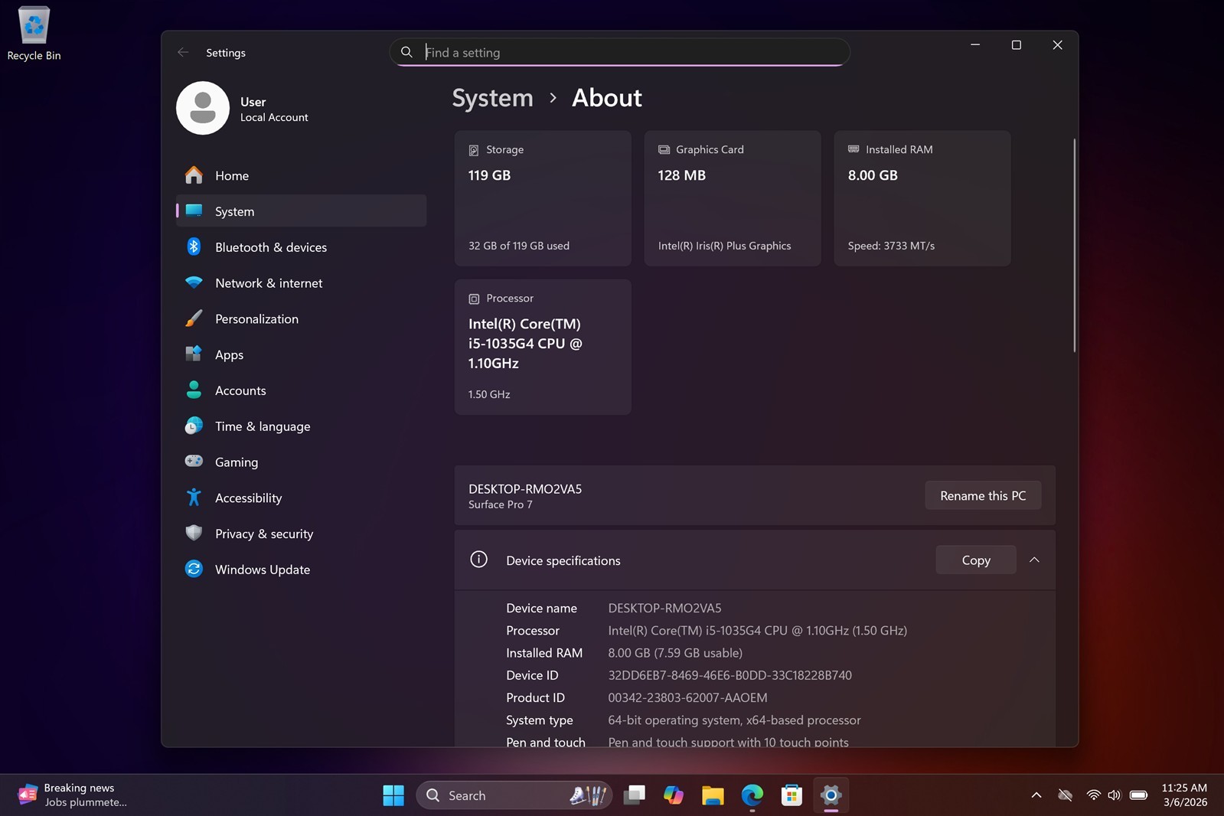Click the settings page vertical scrollbar
1224x816 pixels.
[1074, 245]
